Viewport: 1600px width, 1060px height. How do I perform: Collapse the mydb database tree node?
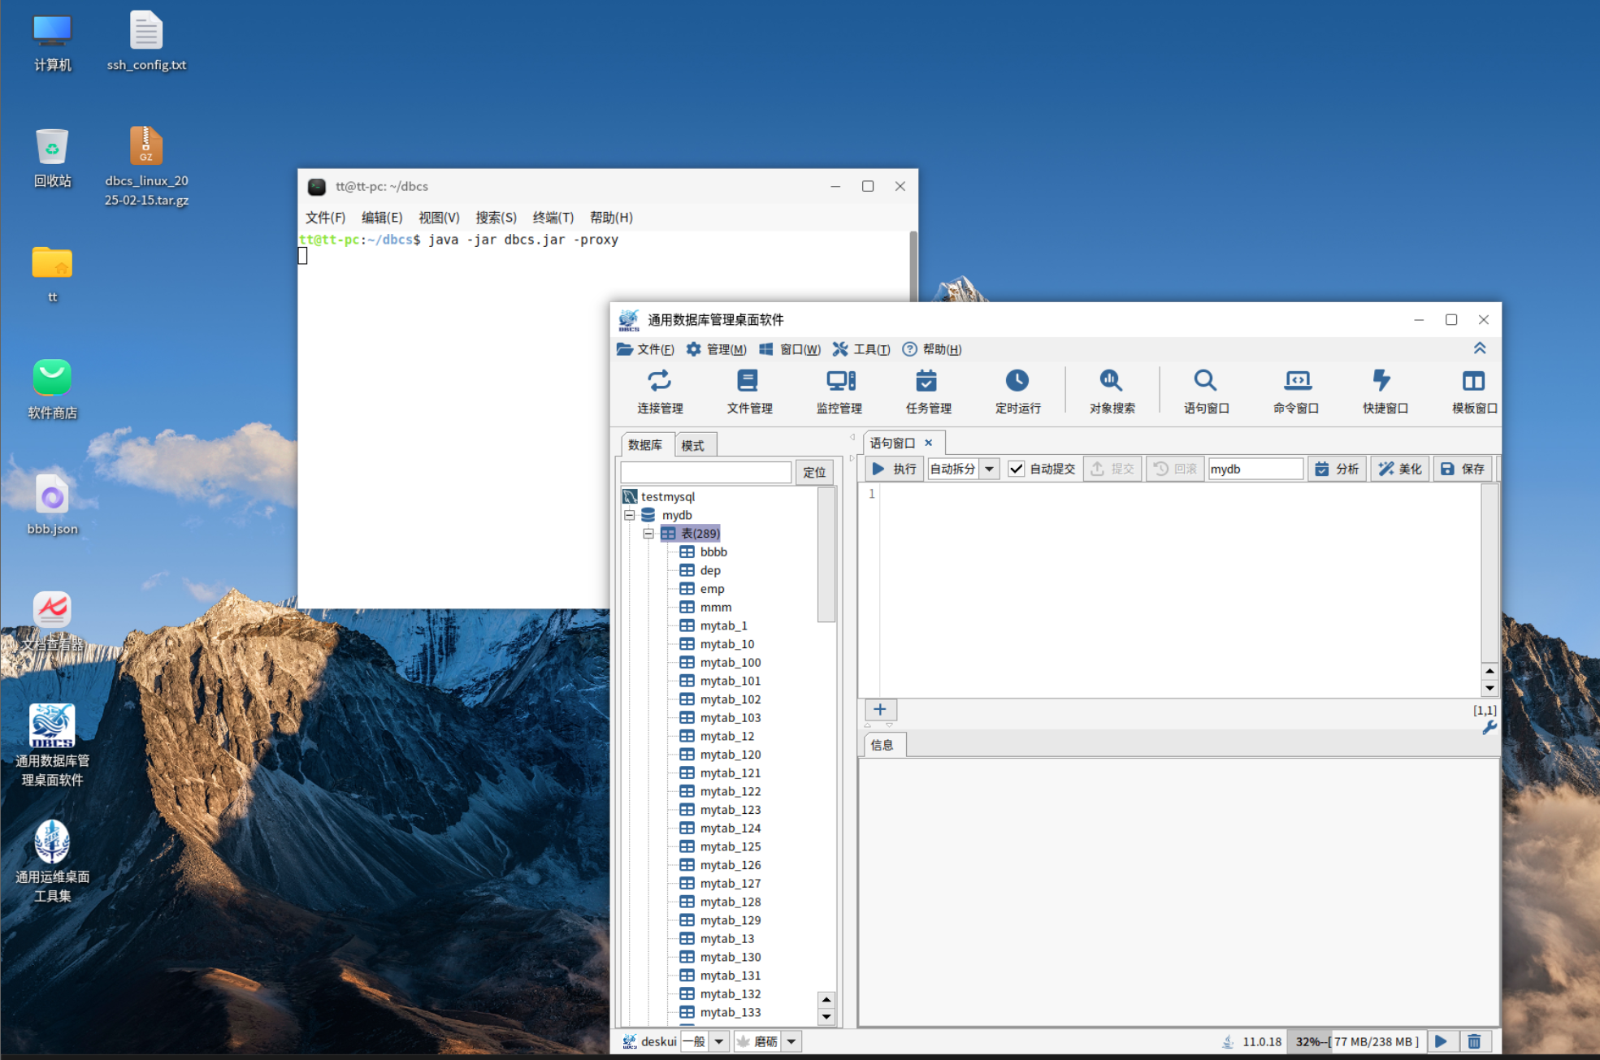(629, 515)
